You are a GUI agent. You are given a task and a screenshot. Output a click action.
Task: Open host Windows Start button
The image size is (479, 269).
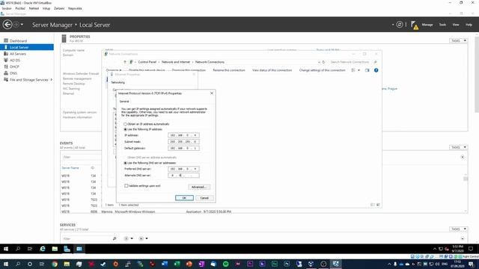click(x=6, y=264)
